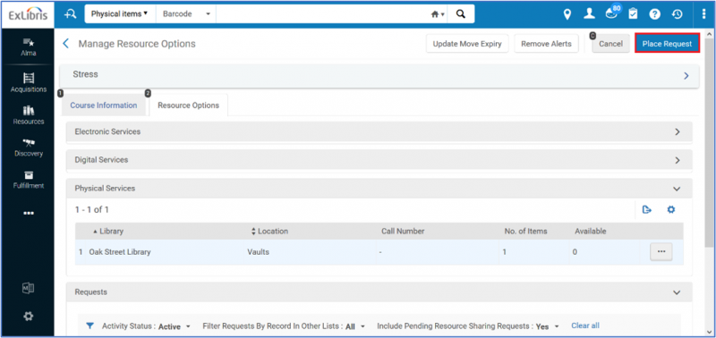The image size is (716, 338).
Task: Open the help question mark icon
Action: [655, 14]
